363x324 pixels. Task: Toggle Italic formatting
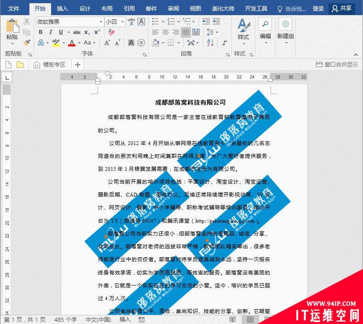(x=51, y=32)
